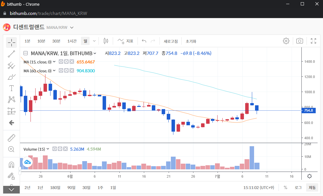323x196 pixels.
Task: Click the back arrow icon in sidebar
Action: click(x=11, y=123)
